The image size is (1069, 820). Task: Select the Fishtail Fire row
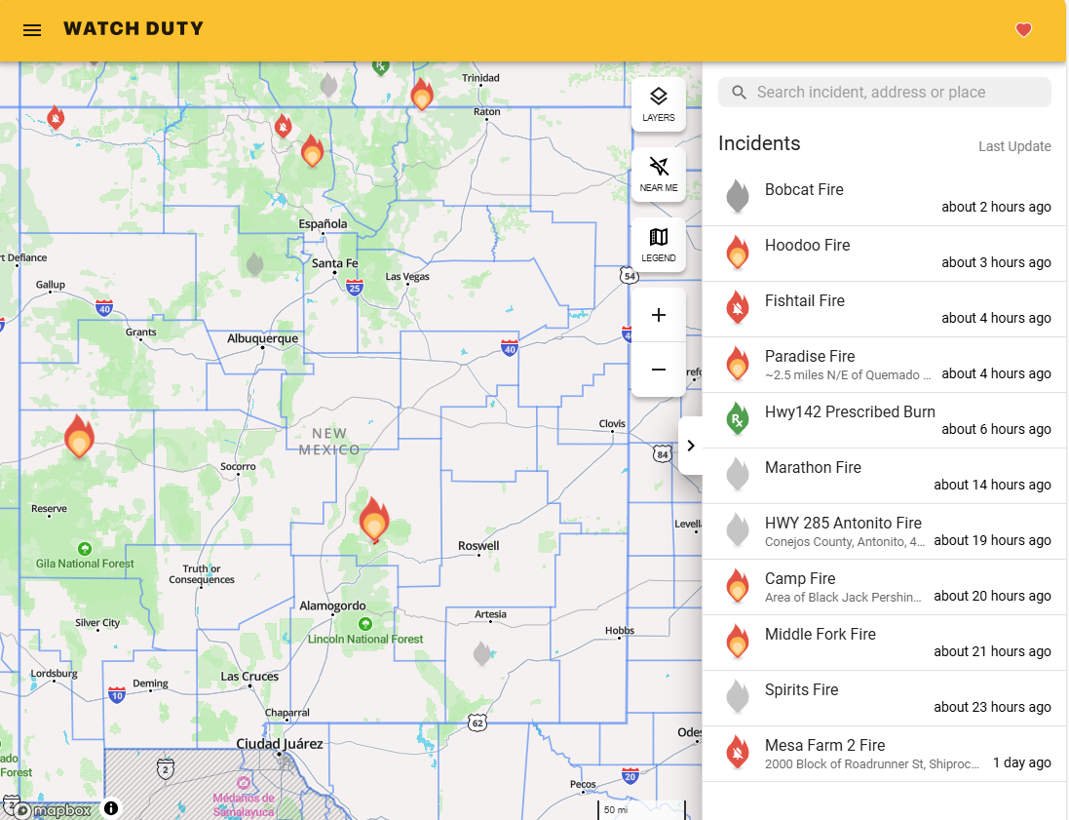coord(884,309)
